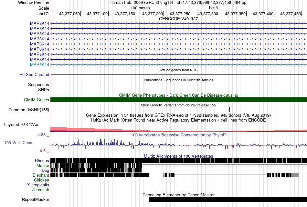Click the chr17: ruler label

click(43, 14)
